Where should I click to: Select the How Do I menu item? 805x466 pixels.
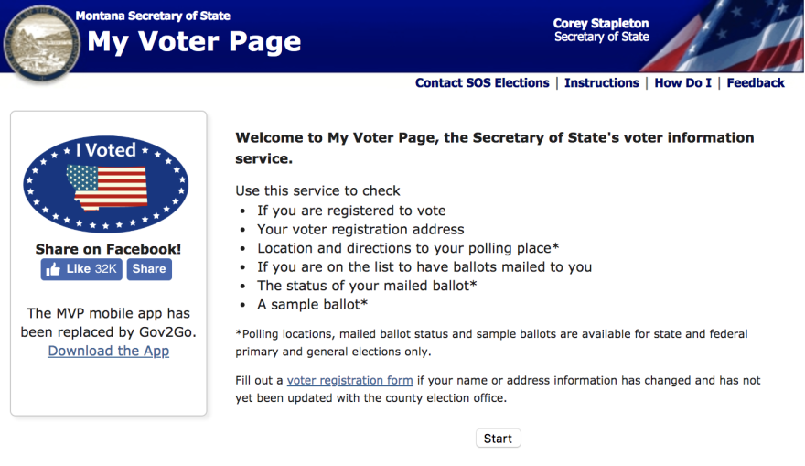click(682, 82)
